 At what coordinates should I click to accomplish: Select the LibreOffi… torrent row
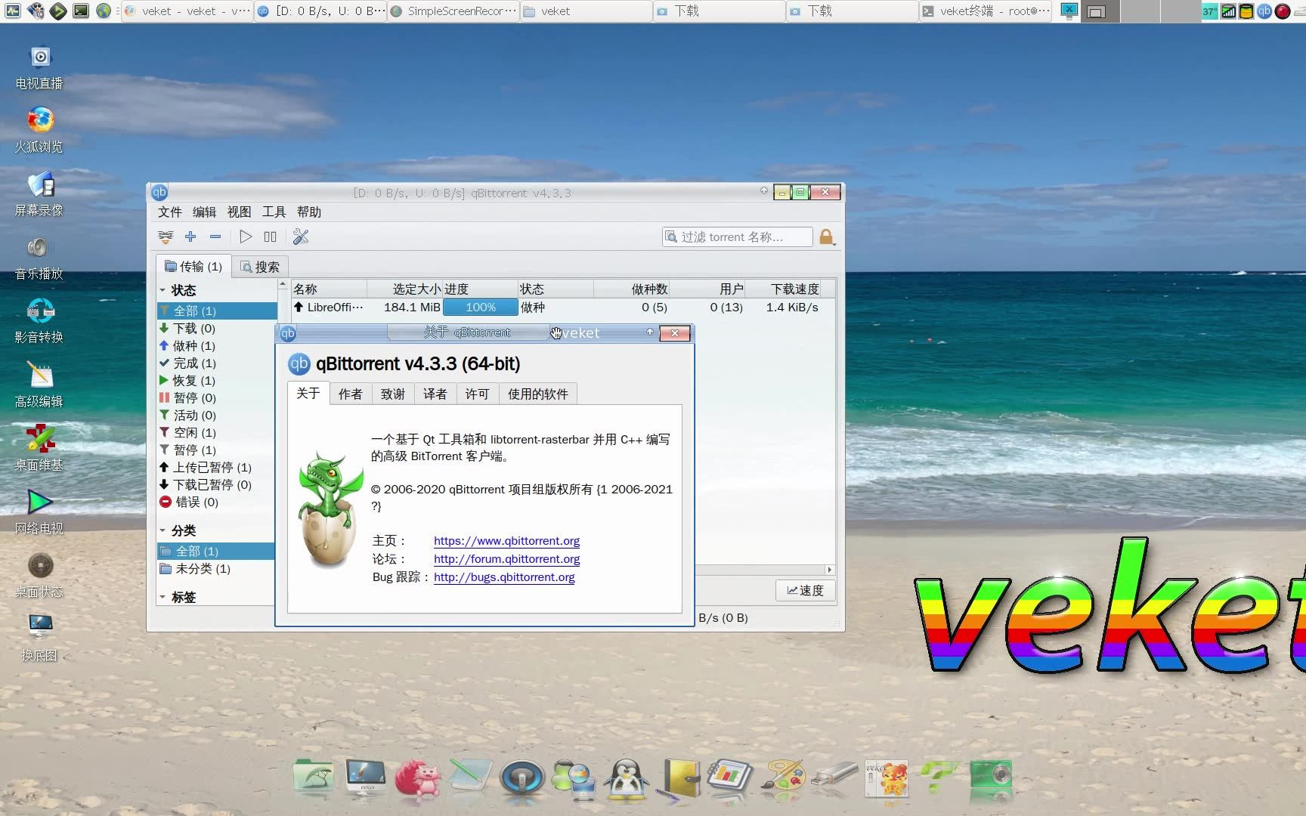[x=563, y=308]
